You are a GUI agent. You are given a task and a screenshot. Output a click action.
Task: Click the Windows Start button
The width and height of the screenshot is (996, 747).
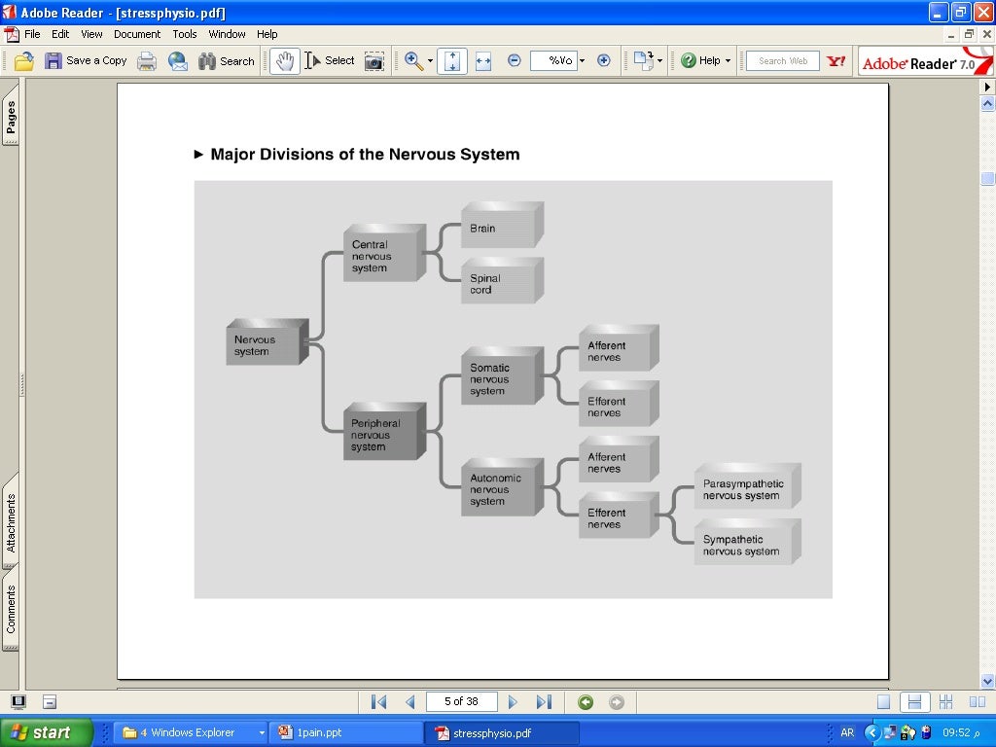pyautogui.click(x=47, y=733)
